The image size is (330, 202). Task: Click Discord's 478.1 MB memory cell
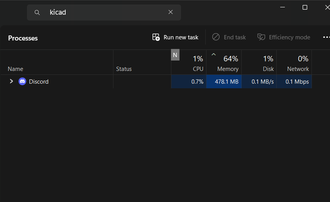click(224, 82)
